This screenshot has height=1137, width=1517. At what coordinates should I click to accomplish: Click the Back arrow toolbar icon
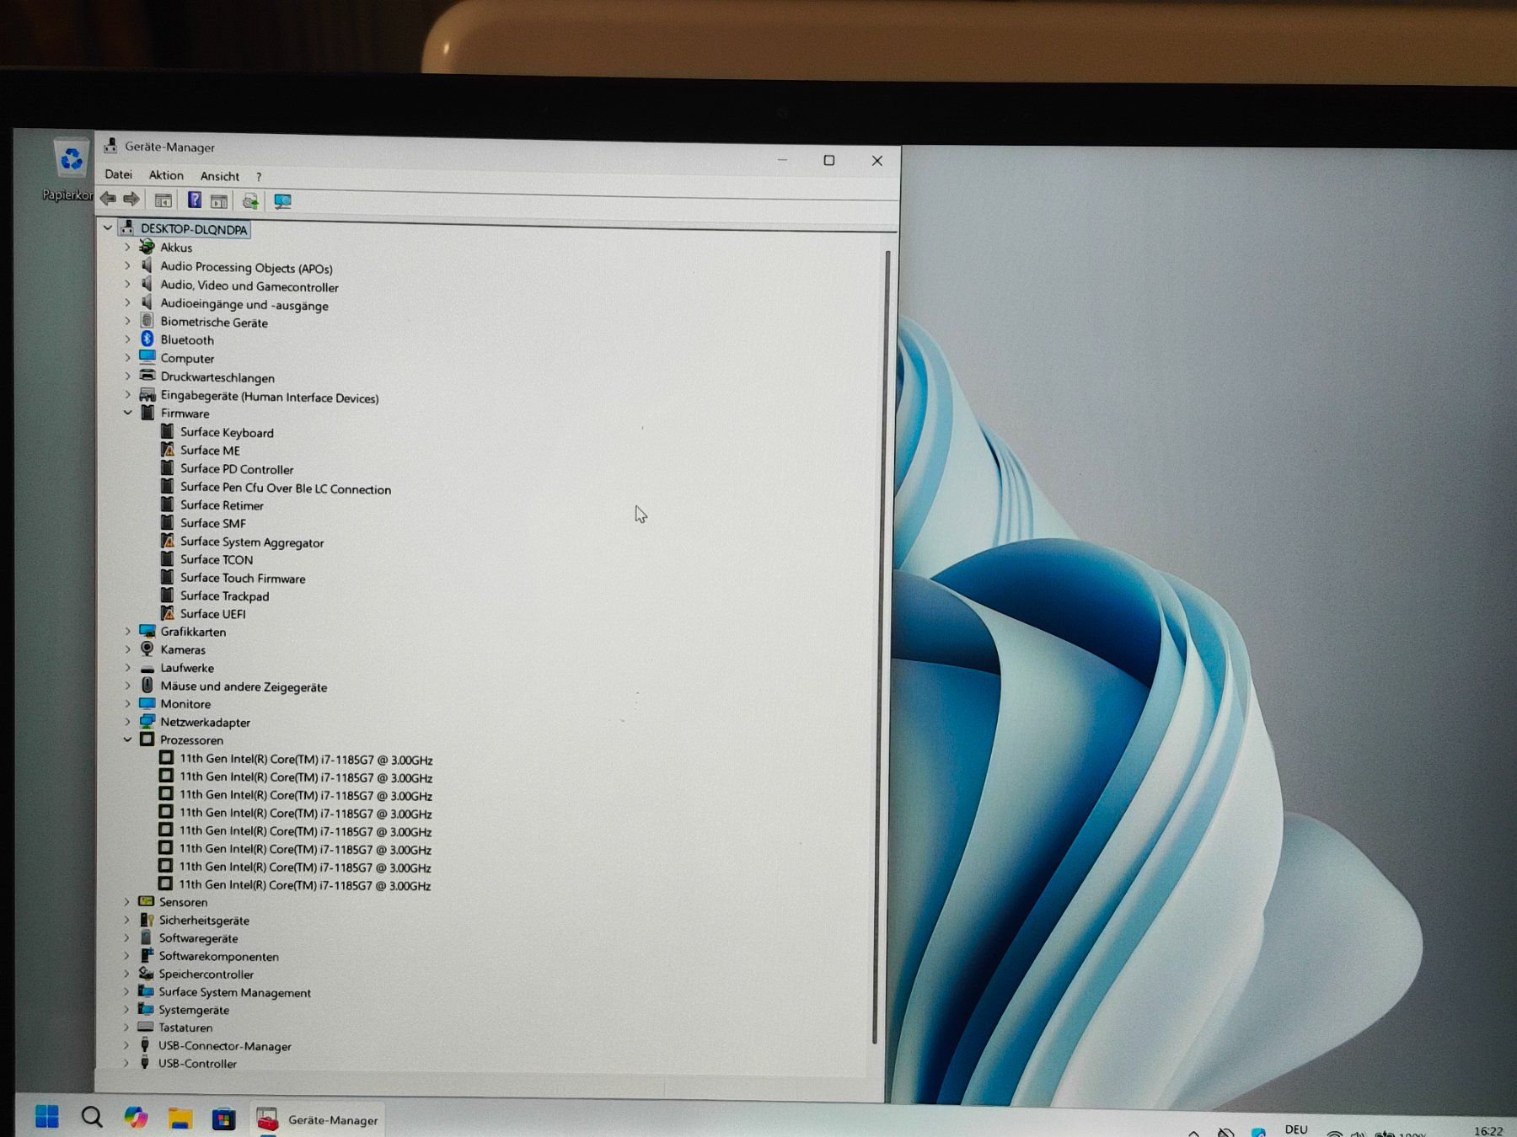coord(108,199)
